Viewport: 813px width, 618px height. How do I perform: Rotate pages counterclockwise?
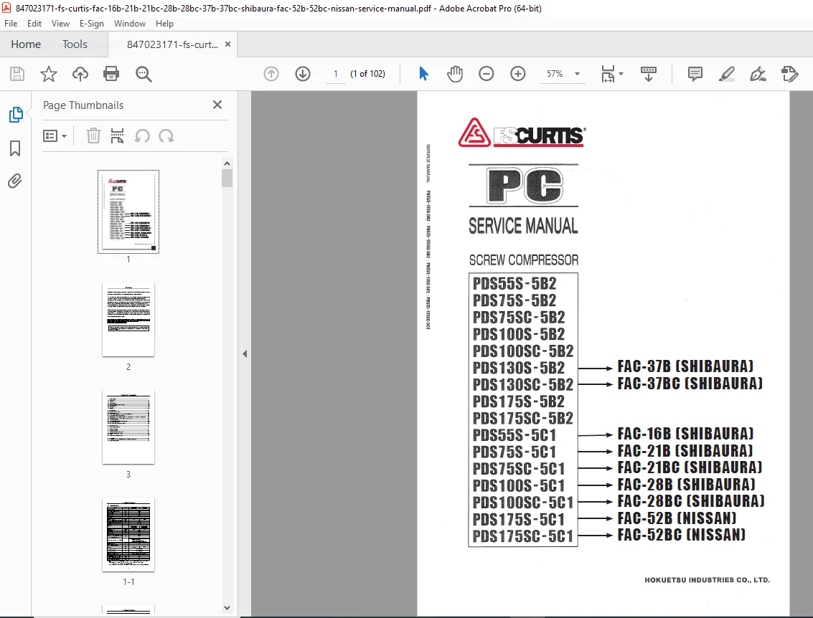pyautogui.click(x=142, y=136)
